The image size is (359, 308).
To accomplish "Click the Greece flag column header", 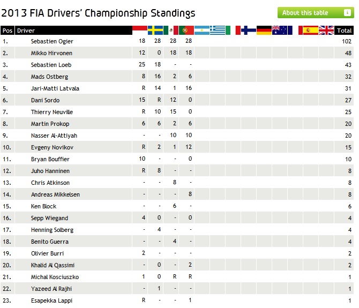I will [218, 31].
